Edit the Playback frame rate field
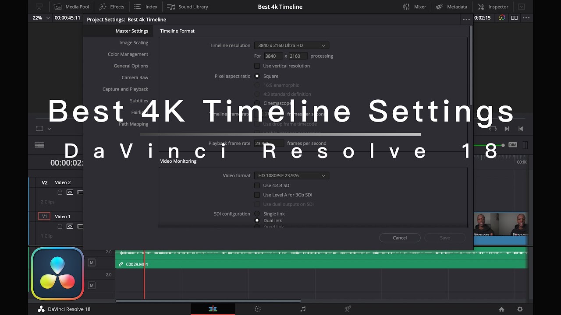Viewport: 561px width, 315px height. click(x=269, y=143)
